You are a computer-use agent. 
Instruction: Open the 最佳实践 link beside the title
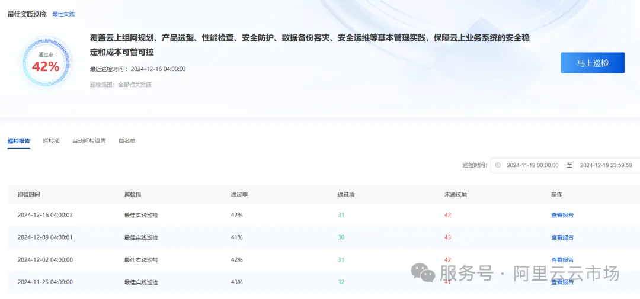tap(63, 14)
